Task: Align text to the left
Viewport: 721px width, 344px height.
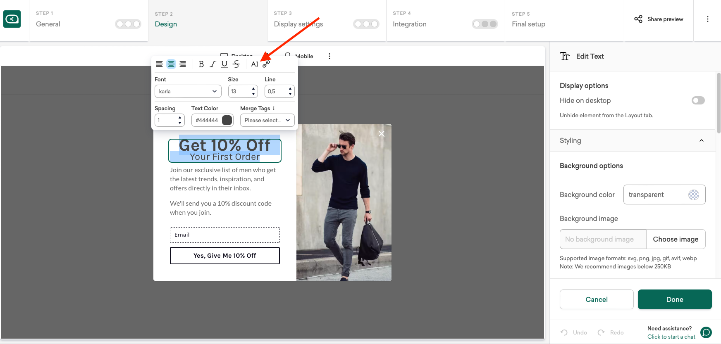Action: (x=159, y=64)
